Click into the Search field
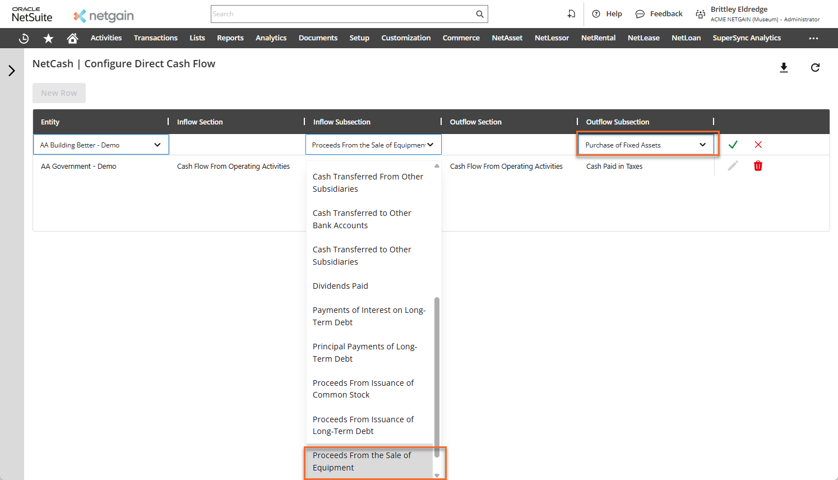838x480 pixels. point(342,14)
